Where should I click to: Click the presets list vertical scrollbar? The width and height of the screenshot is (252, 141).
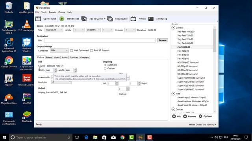click(215, 40)
